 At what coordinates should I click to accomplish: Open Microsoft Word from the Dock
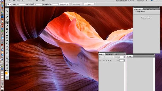2,29
